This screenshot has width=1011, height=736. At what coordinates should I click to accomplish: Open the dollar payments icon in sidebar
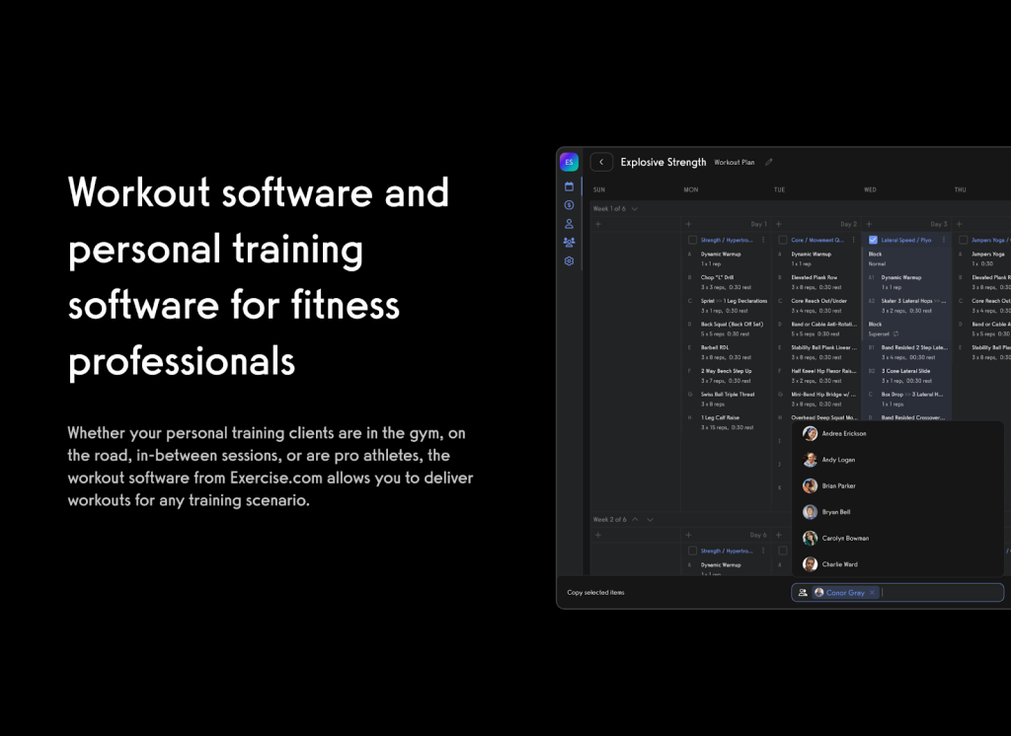(x=569, y=205)
